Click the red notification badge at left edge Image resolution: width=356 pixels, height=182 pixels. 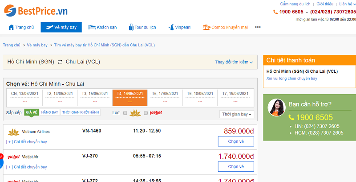[x=2, y=156]
